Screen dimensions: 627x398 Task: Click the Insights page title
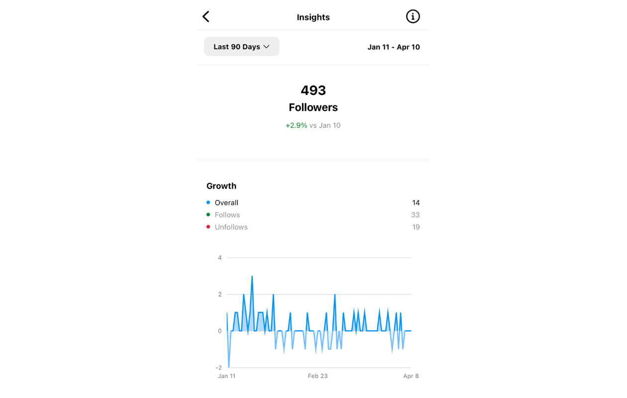(x=313, y=17)
